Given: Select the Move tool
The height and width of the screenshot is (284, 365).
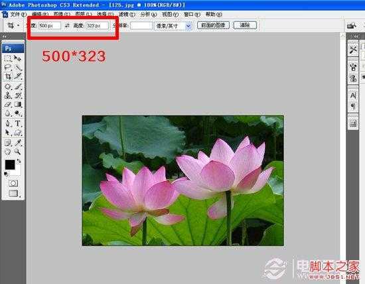Looking at the screenshot, I should pyautogui.click(x=18, y=58).
